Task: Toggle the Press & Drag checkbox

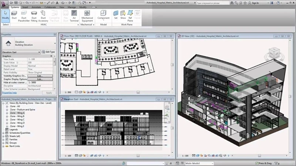Action: click(x=257, y=163)
